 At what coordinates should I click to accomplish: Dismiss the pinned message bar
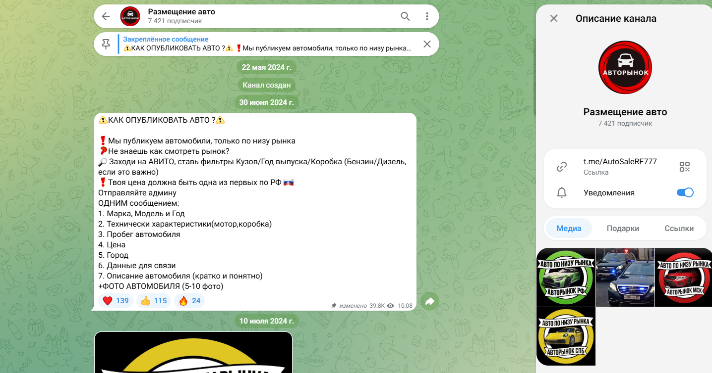(427, 44)
